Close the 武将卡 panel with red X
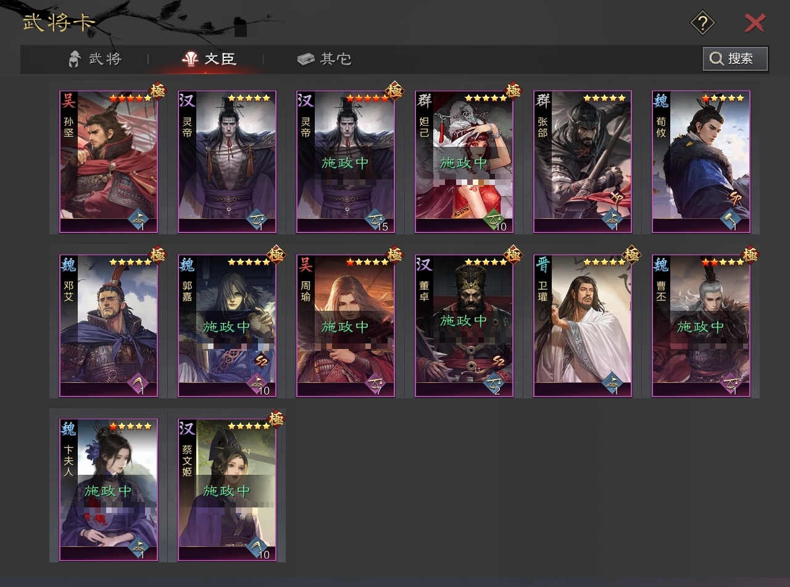This screenshot has height=587, width=790. [x=755, y=23]
